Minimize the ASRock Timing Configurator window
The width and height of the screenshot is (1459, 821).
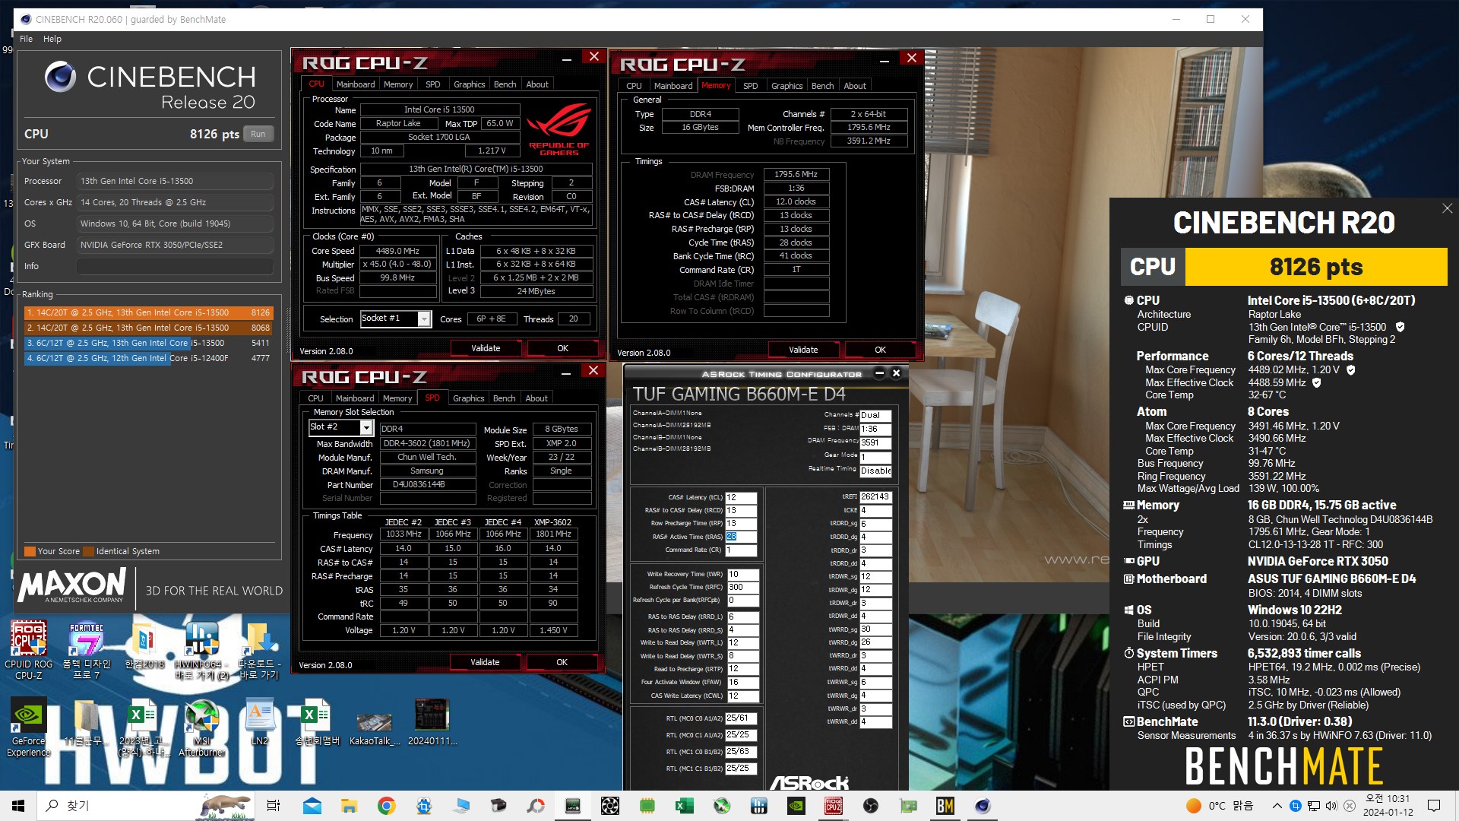coord(879,373)
